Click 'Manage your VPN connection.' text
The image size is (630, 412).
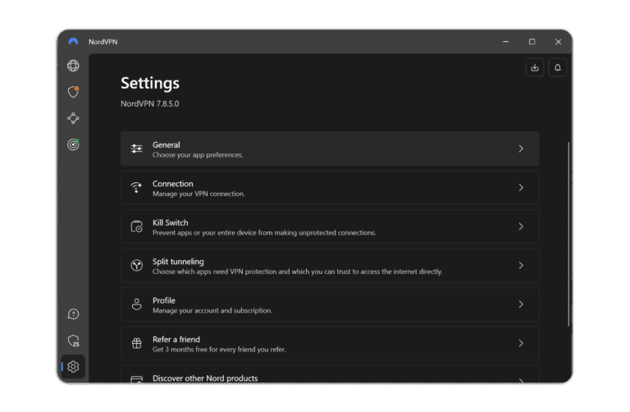199,195
